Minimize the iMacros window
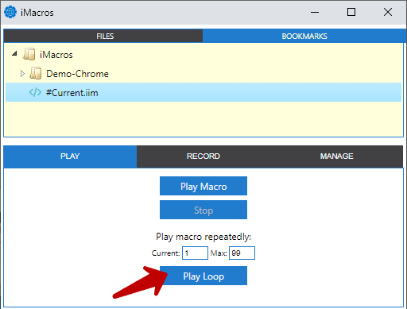 coord(315,12)
